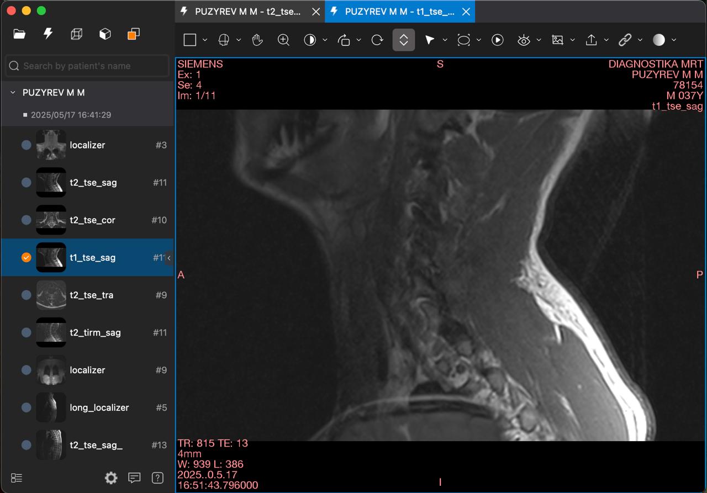
Task: Click the orange overlapping squares icon
Action: 133,34
